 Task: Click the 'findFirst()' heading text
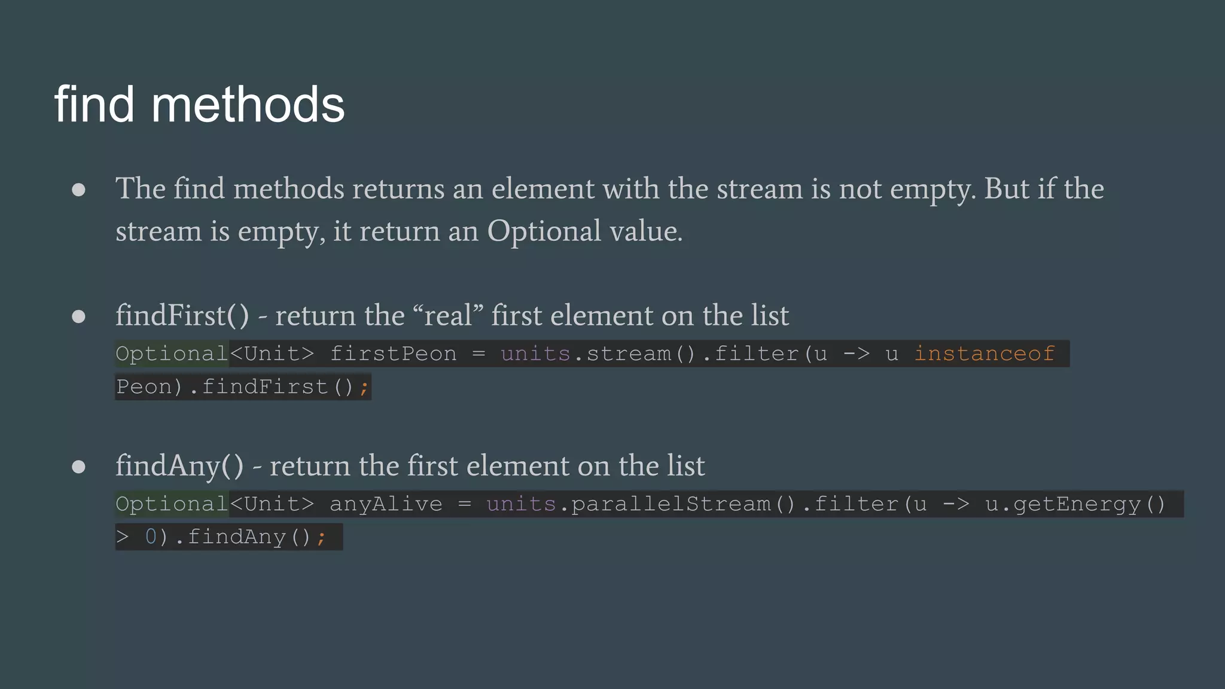tap(182, 315)
